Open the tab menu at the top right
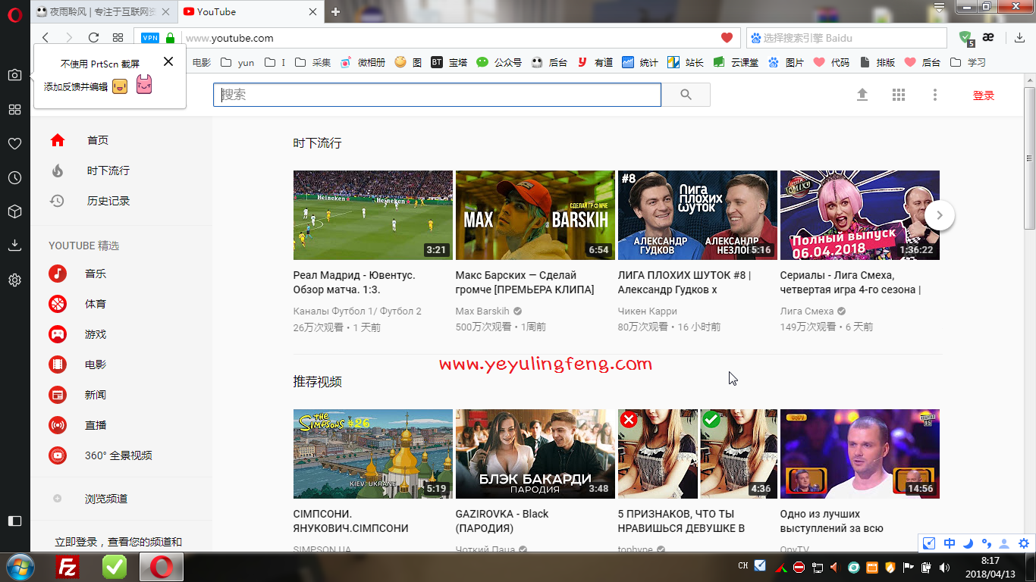The height and width of the screenshot is (582, 1036). (x=939, y=8)
